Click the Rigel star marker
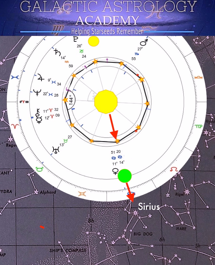The image size is (215, 265). point(187,192)
